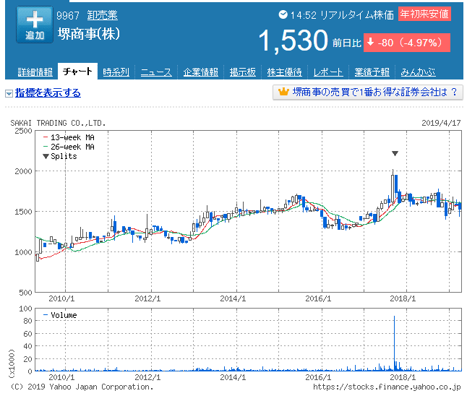The width and height of the screenshot is (467, 396).
Task: Expand indicators via the arrow icon
Action: click(x=9, y=93)
